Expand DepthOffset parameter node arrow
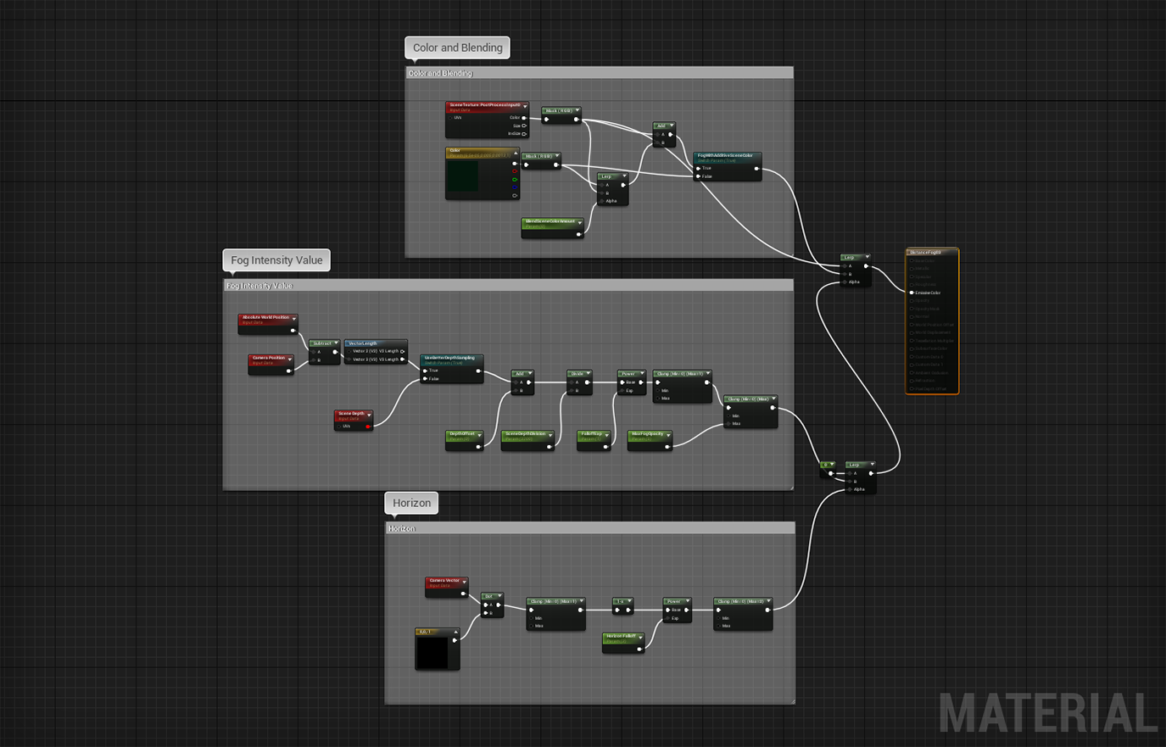1166x747 pixels. click(478, 435)
